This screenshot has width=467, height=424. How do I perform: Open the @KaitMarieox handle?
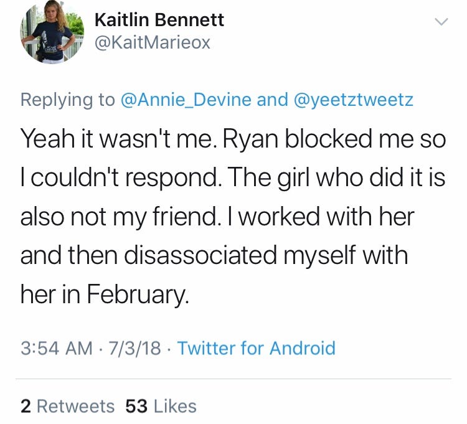click(x=152, y=42)
